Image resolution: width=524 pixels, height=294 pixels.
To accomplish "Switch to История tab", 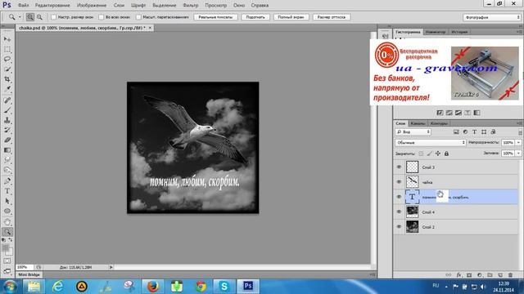I will [459, 32].
